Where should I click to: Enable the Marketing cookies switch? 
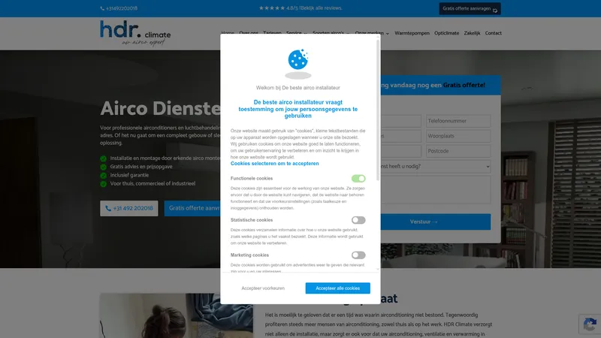tap(358, 255)
